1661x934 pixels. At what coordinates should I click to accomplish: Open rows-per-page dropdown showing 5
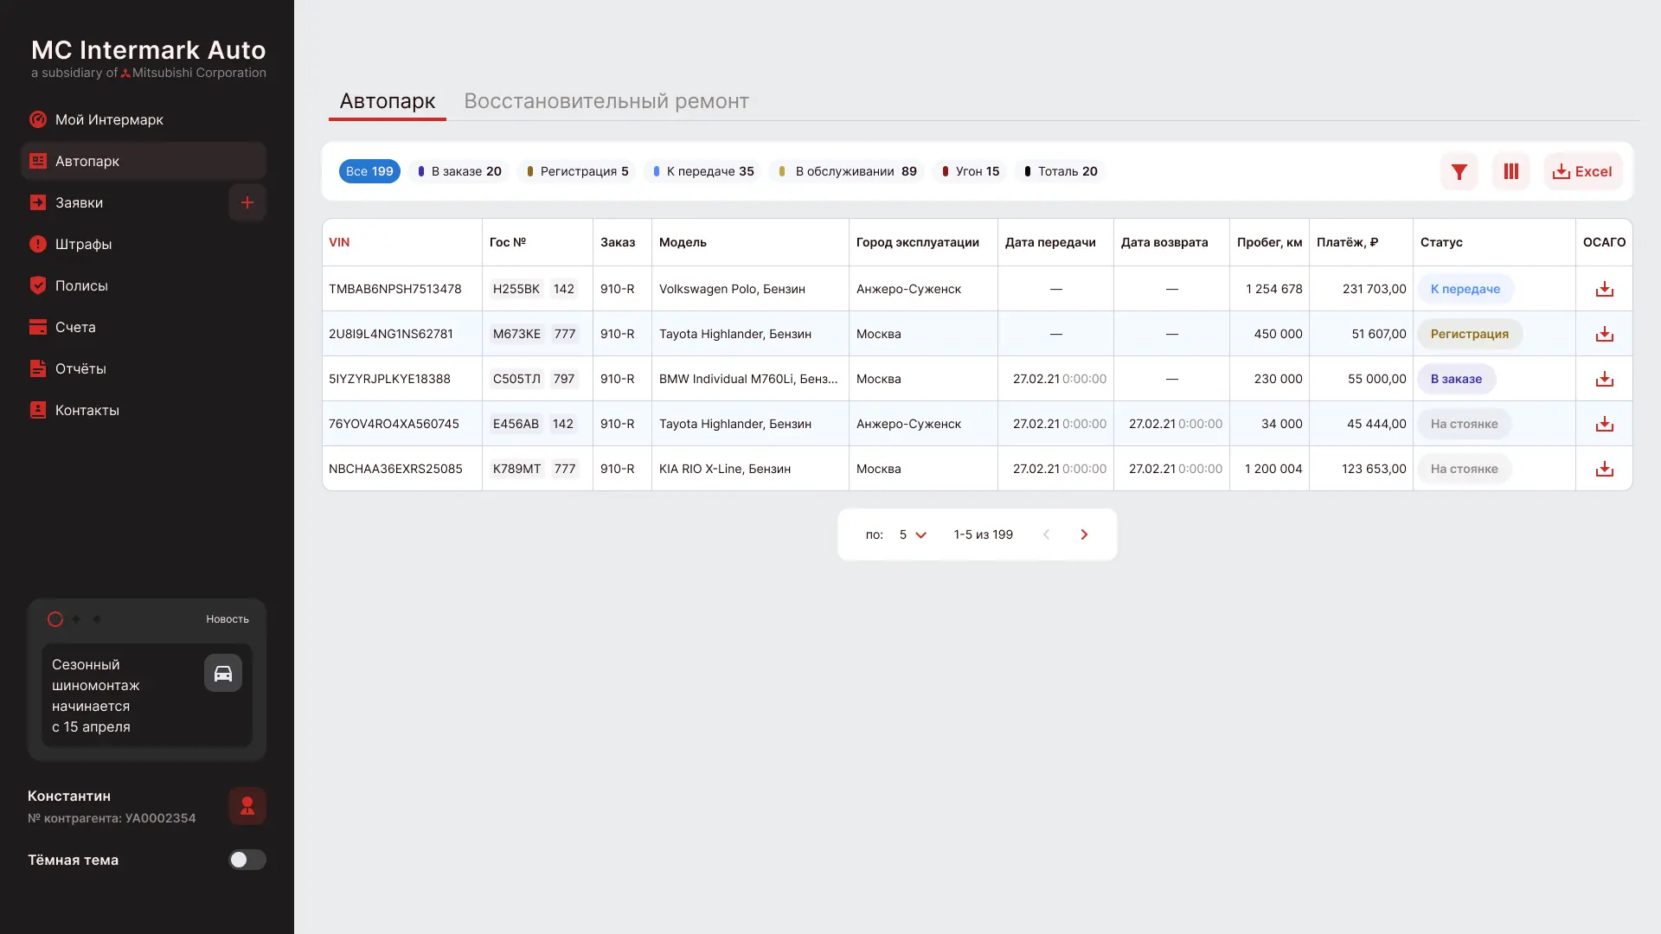pos(913,534)
